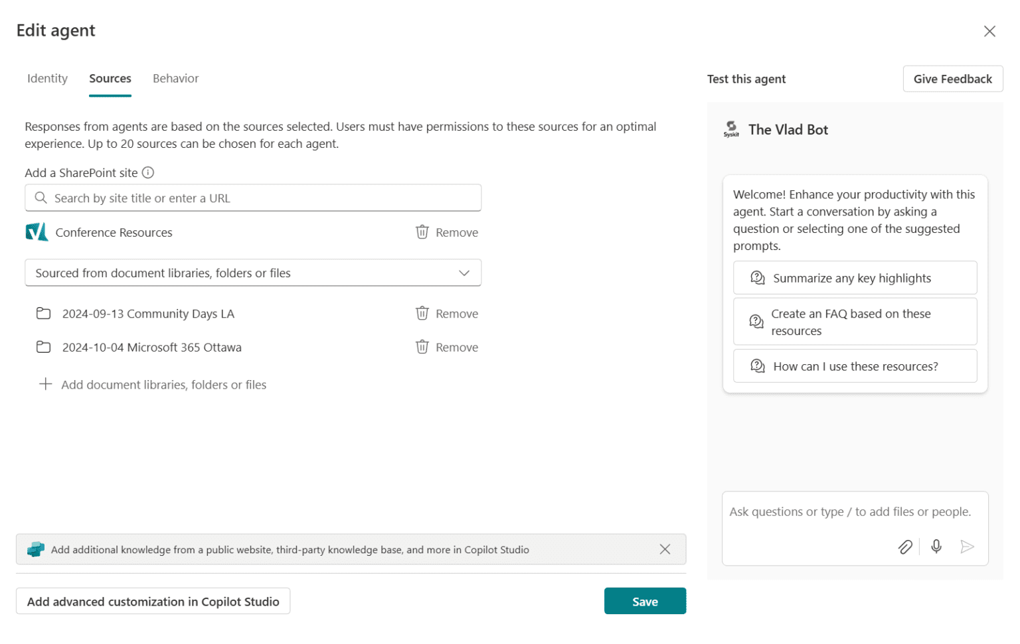Click Add advanced customization in Copilot Studio
Viewport: 1020px width, 644px height.
coord(153,601)
